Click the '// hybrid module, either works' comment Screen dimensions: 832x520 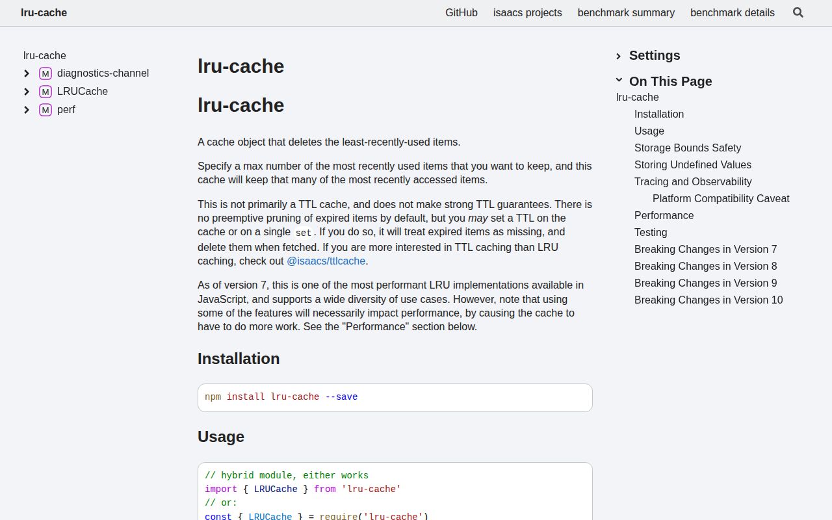click(287, 476)
